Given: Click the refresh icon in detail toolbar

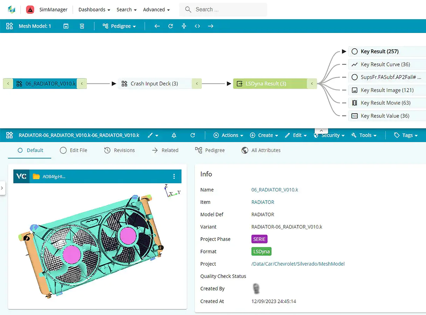Looking at the screenshot, I should 193,135.
